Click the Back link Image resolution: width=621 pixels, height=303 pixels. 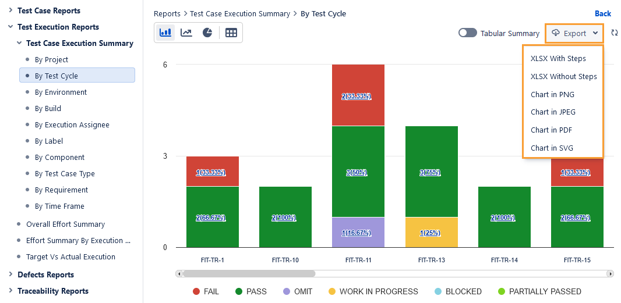tap(603, 13)
